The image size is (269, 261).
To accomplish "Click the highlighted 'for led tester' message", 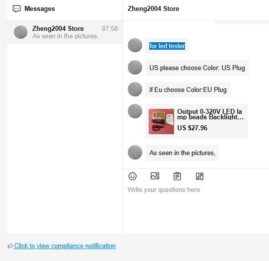I will pyautogui.click(x=167, y=46).
